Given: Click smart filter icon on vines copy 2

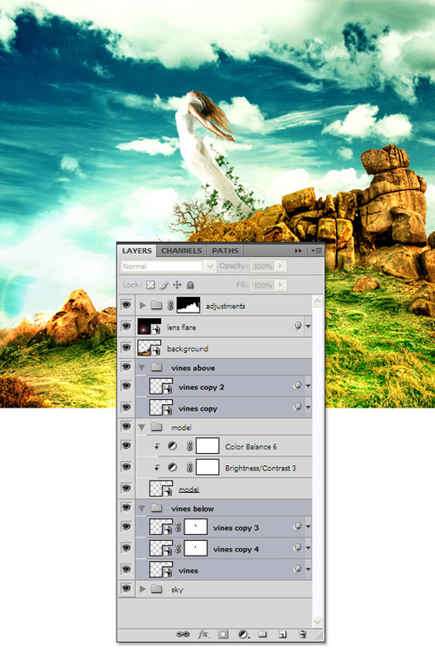Looking at the screenshot, I should tap(298, 386).
